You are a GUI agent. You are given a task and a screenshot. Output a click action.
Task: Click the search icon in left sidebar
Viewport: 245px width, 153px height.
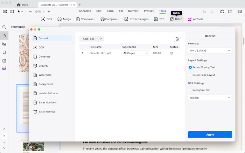4,27
